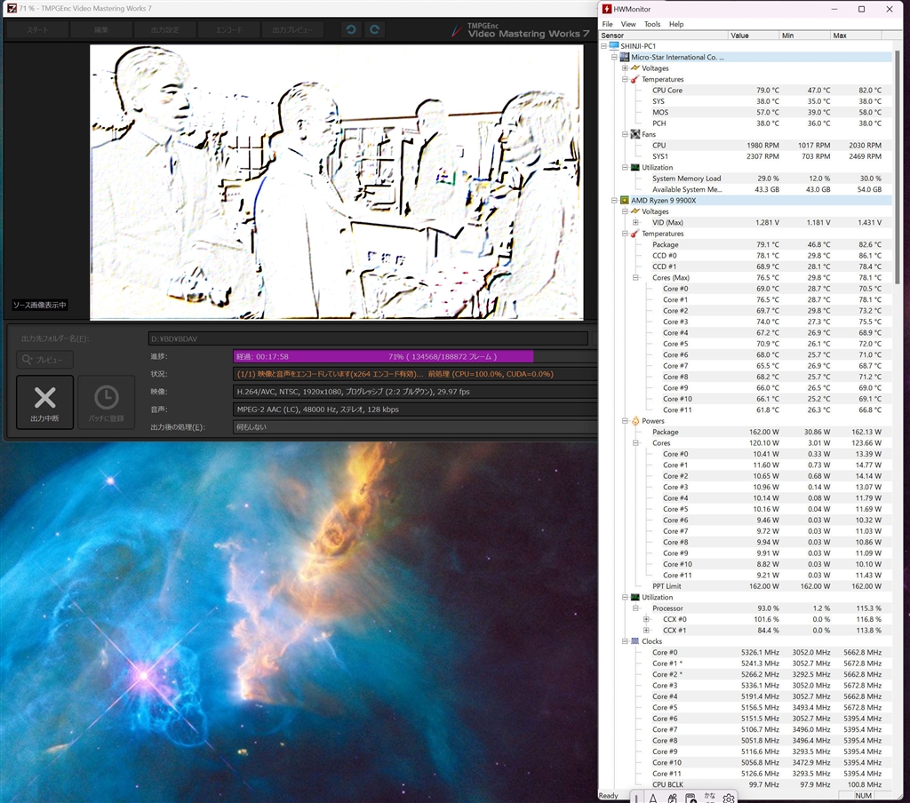Click the undo arrow icon in TMPGEnc toolbar
Viewport: 910px width, 803px height.
[x=351, y=29]
